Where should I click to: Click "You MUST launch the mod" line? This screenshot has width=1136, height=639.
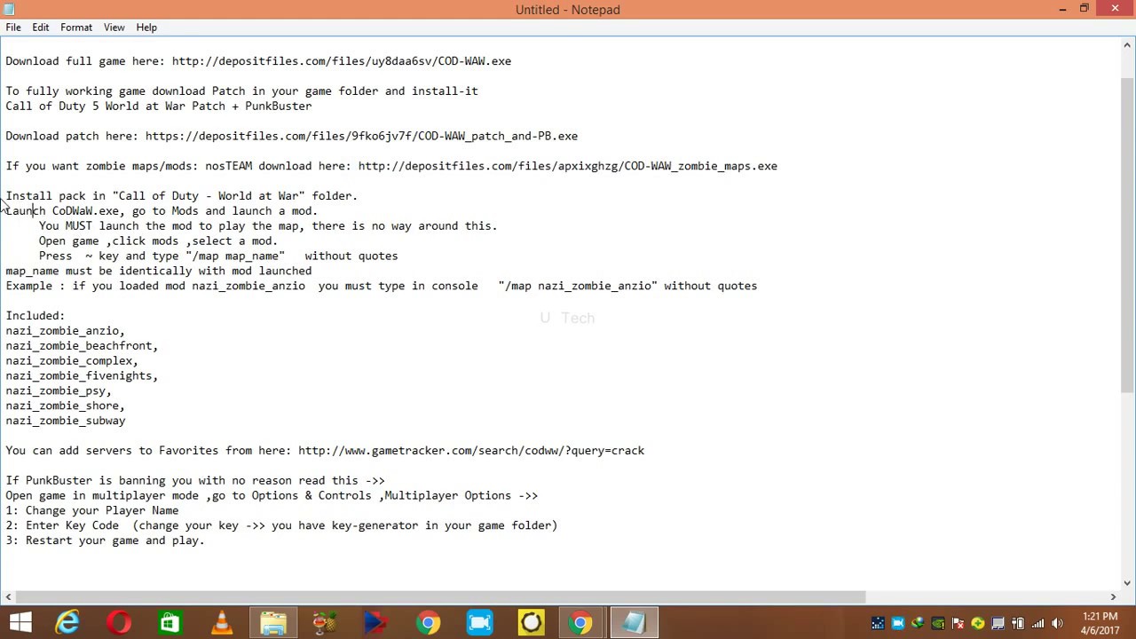pyautogui.click(x=268, y=226)
